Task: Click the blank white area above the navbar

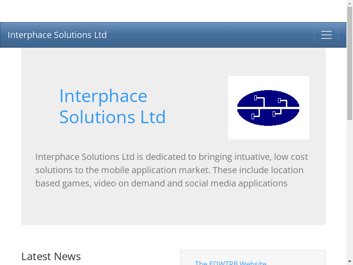Action: pyautogui.click(x=176, y=11)
